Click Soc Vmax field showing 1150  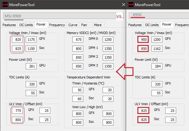[x=31, y=49]
